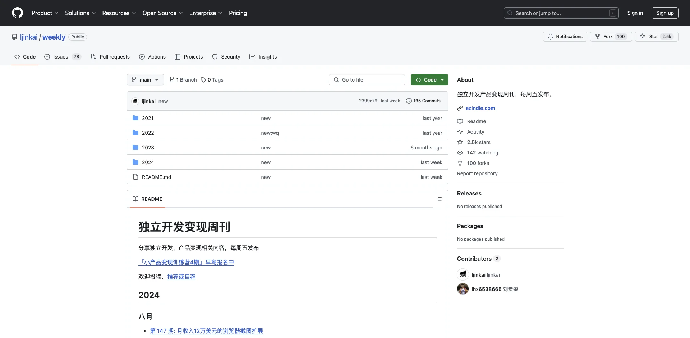Open the 2022 folder

[x=148, y=133]
